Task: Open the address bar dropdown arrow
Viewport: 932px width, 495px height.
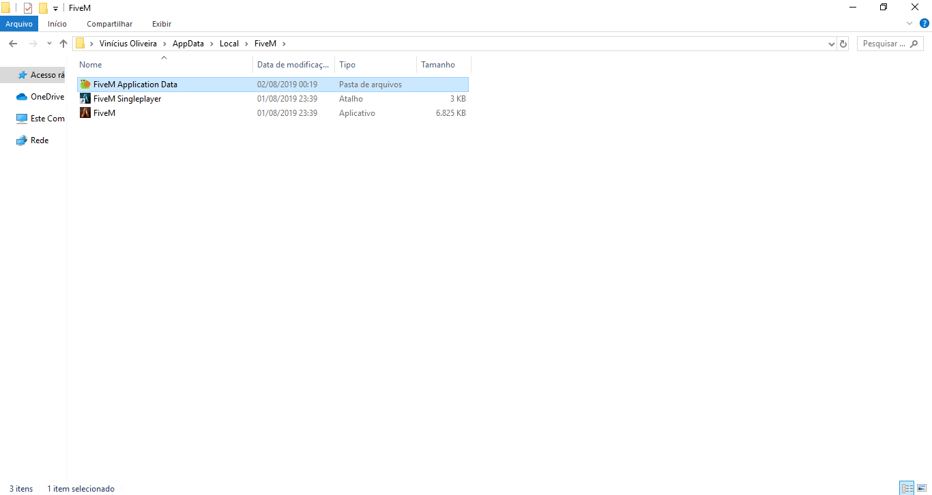Action: 831,43
